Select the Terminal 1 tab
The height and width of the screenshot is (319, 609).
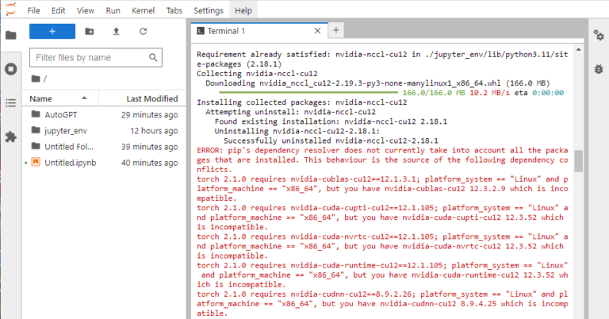click(254, 31)
